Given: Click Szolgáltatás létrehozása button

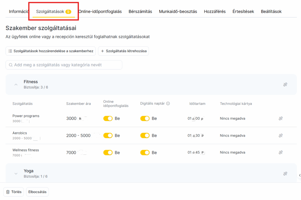Looking at the screenshot, I should tap(123, 51).
